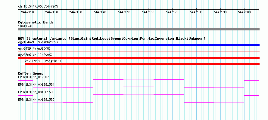Click the right arrow end of the ruler

tap(258, 10)
